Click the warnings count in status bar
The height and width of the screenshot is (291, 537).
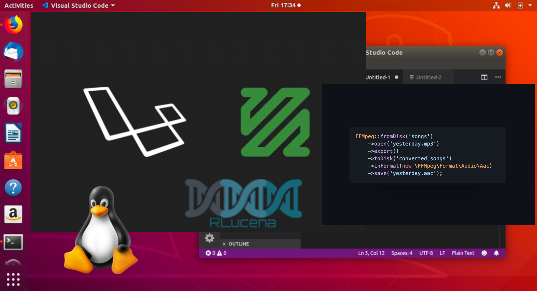[x=222, y=253]
